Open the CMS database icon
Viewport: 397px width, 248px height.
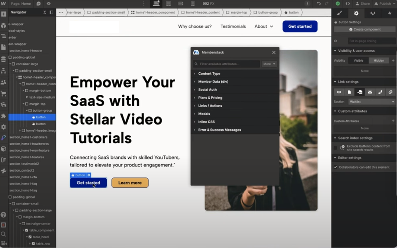tap(4, 60)
